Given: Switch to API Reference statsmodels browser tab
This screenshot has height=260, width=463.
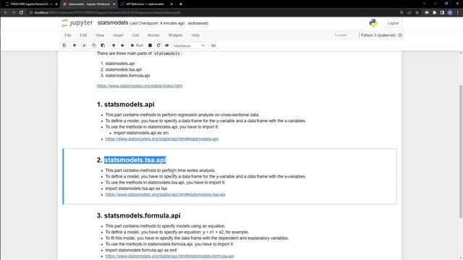Looking at the screenshot, I should click(x=145, y=4).
